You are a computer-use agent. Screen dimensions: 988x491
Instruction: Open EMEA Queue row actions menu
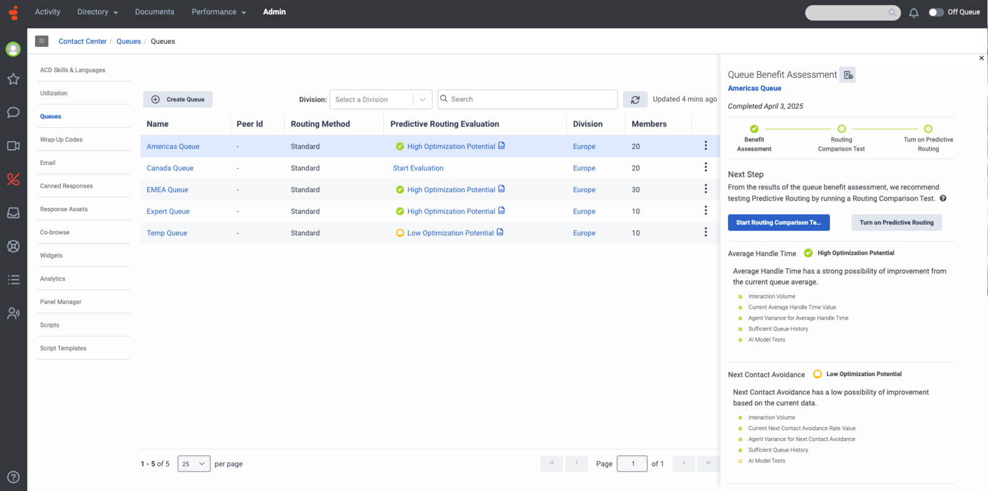pyautogui.click(x=705, y=189)
